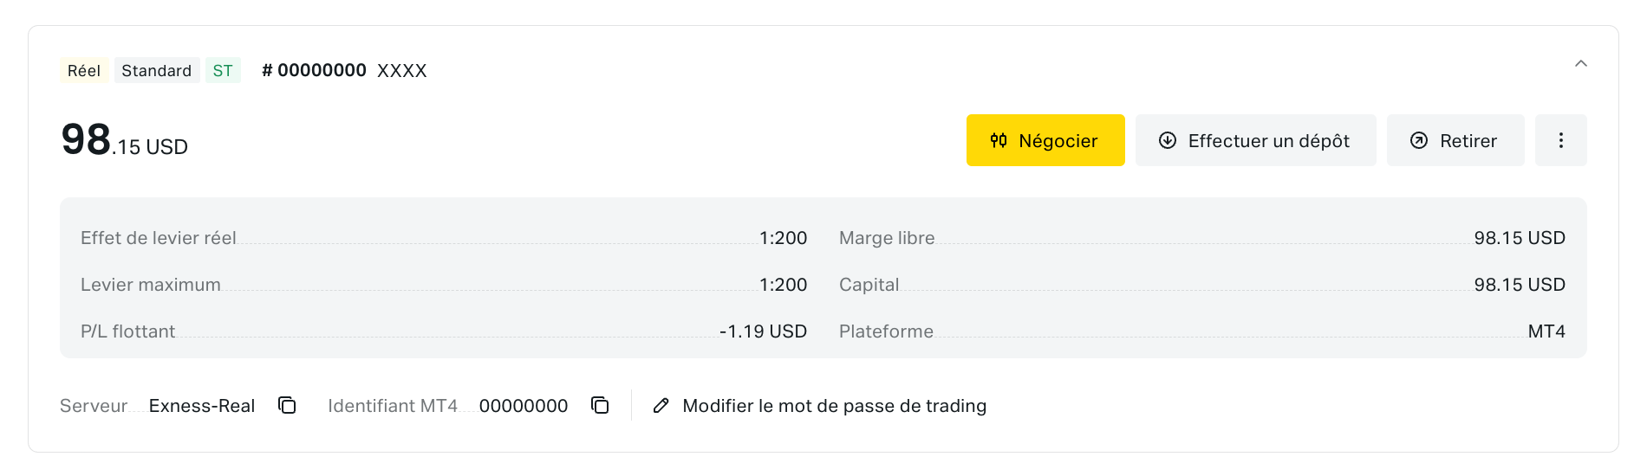1647x476 pixels.
Task: Click the deposit down-arrow circle icon
Action: [1168, 140]
